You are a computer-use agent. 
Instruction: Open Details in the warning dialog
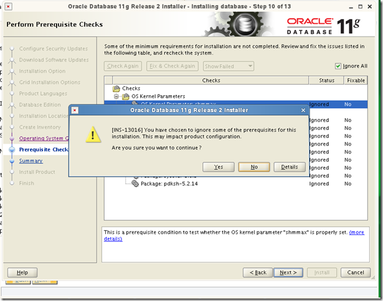(290, 167)
